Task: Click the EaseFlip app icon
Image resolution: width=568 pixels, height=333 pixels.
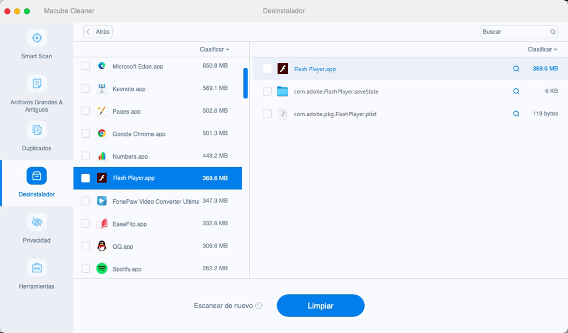Action: pyautogui.click(x=102, y=224)
